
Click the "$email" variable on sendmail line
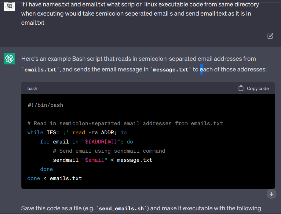point(94,160)
